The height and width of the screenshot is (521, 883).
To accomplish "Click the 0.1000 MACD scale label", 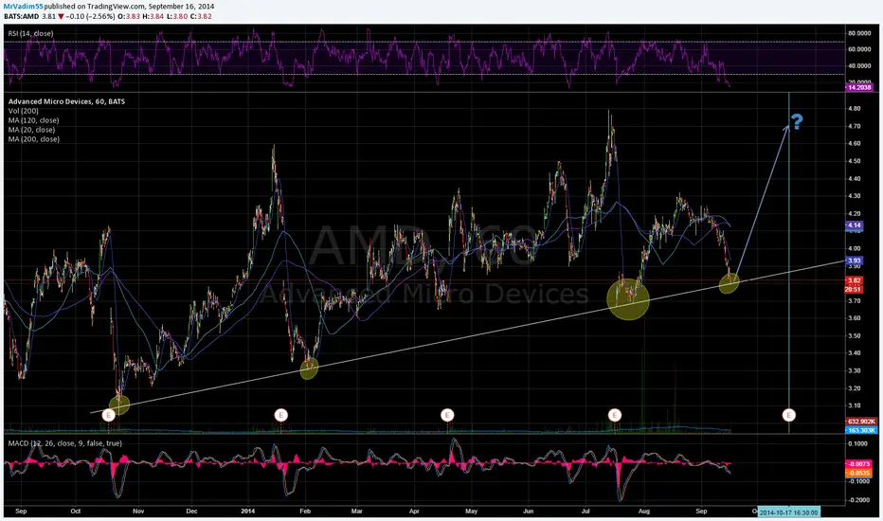I will (858, 444).
